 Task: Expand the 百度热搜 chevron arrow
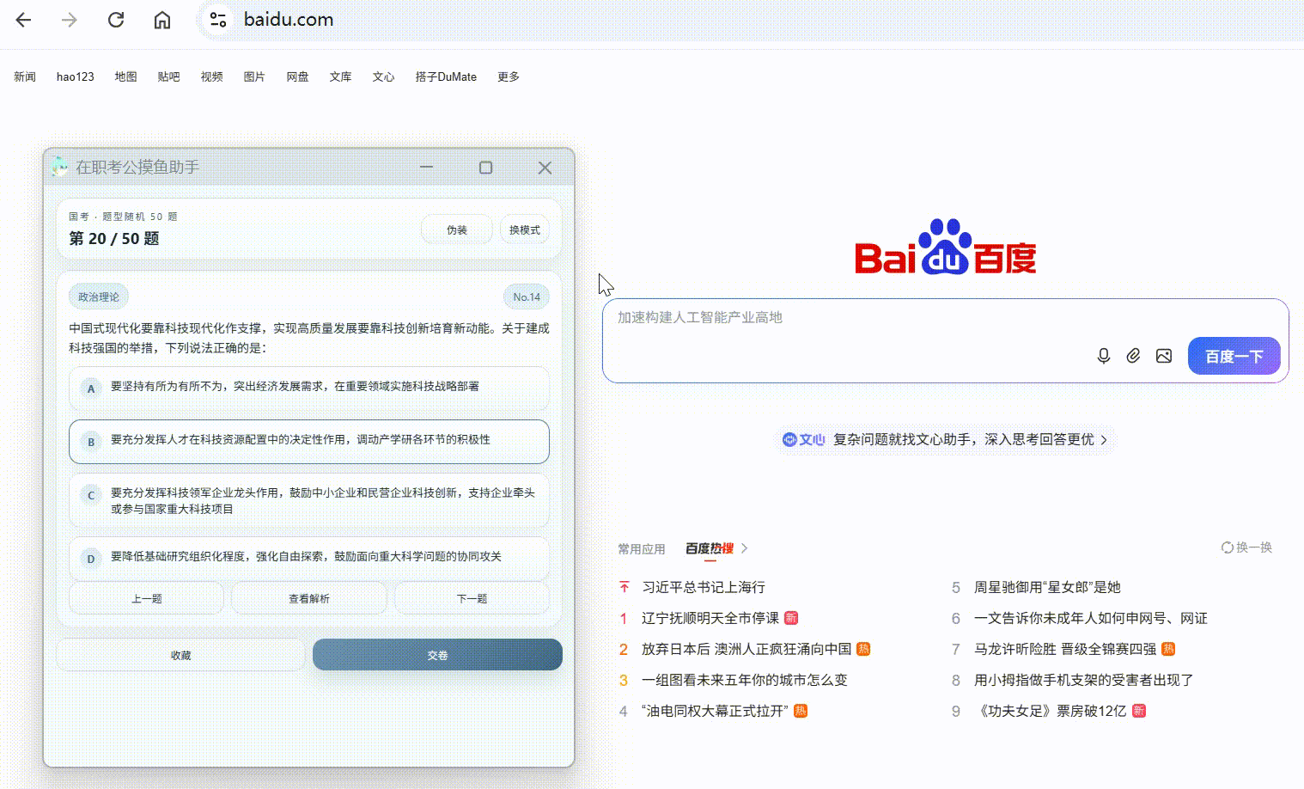[745, 548]
